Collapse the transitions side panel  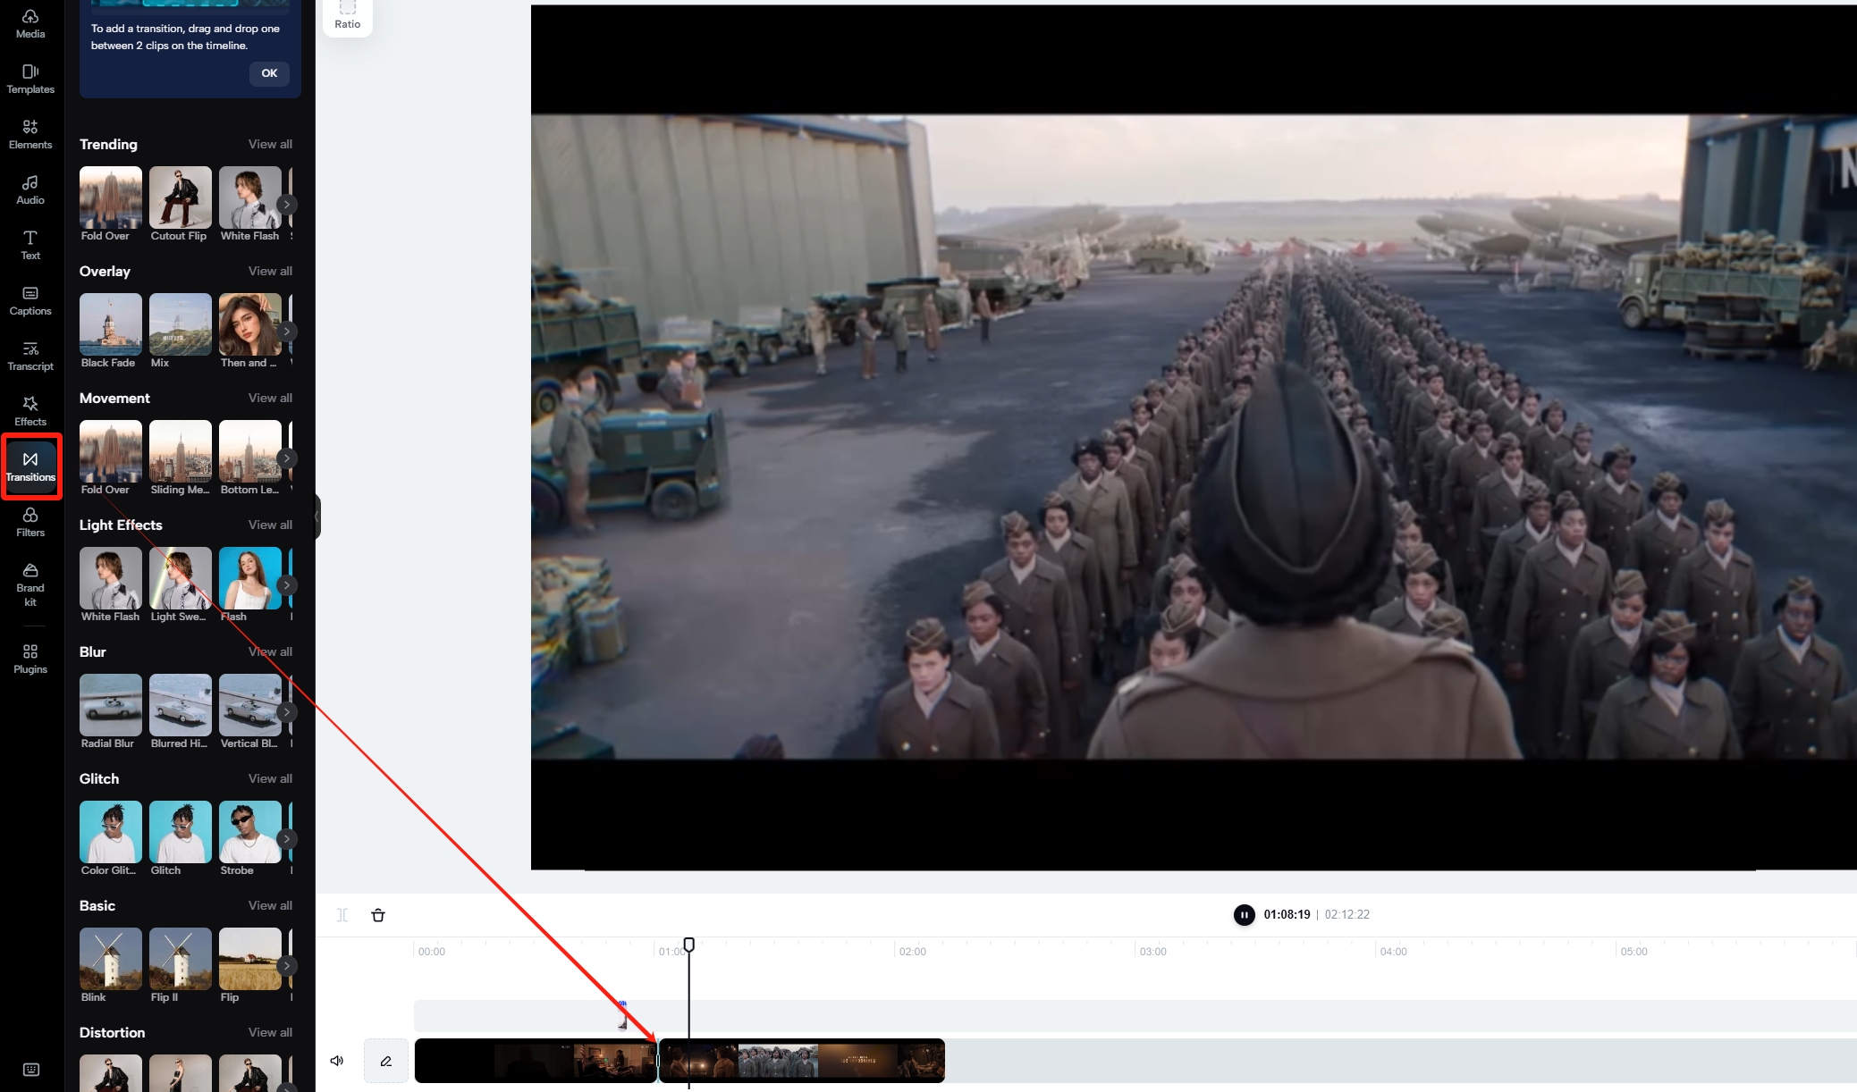(317, 517)
